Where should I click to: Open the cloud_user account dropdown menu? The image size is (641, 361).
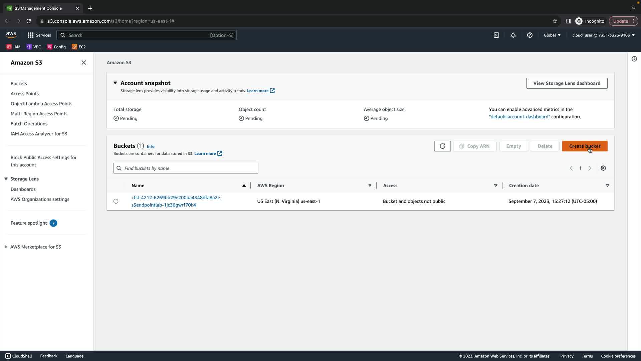point(603,35)
